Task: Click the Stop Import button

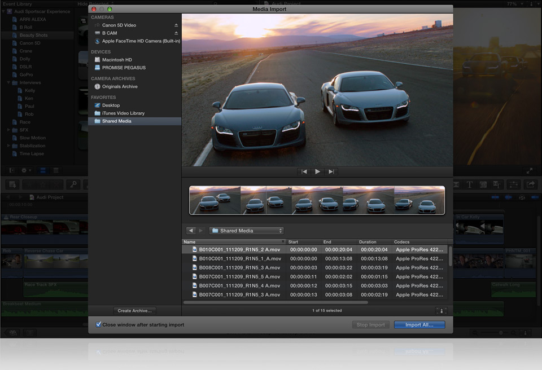Action: click(x=370, y=325)
